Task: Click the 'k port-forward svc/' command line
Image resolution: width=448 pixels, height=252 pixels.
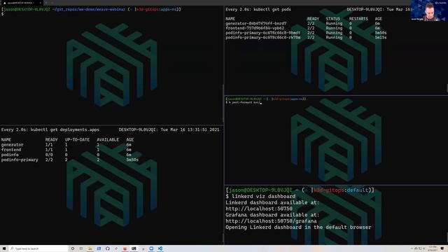Action: pos(244,103)
